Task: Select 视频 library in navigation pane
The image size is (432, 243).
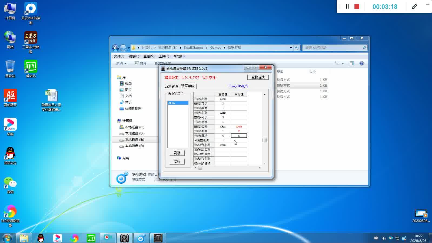Action: tap(126, 84)
